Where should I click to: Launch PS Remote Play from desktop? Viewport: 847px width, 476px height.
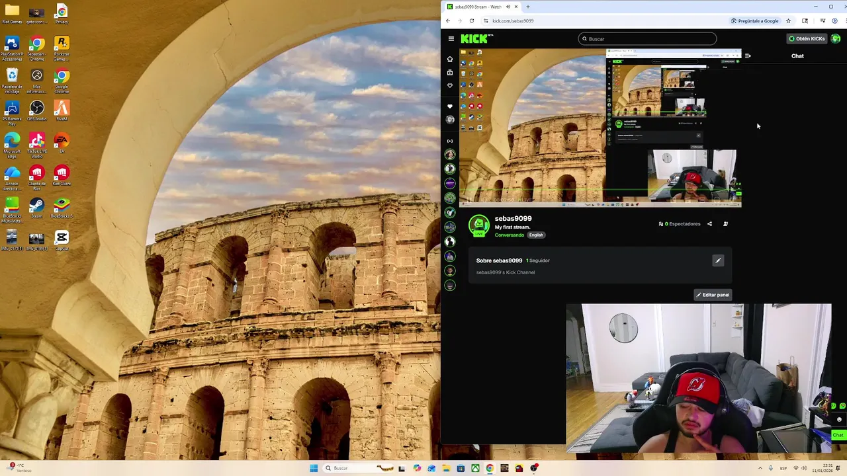[12, 112]
